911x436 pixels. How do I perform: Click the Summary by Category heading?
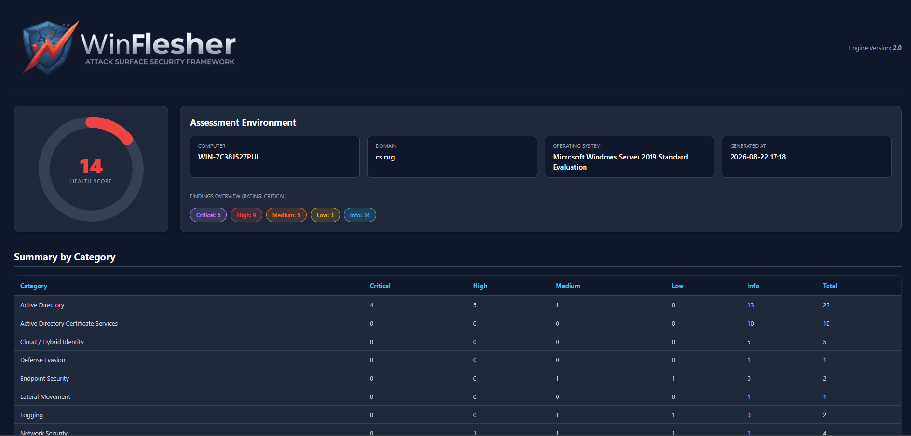pos(65,257)
